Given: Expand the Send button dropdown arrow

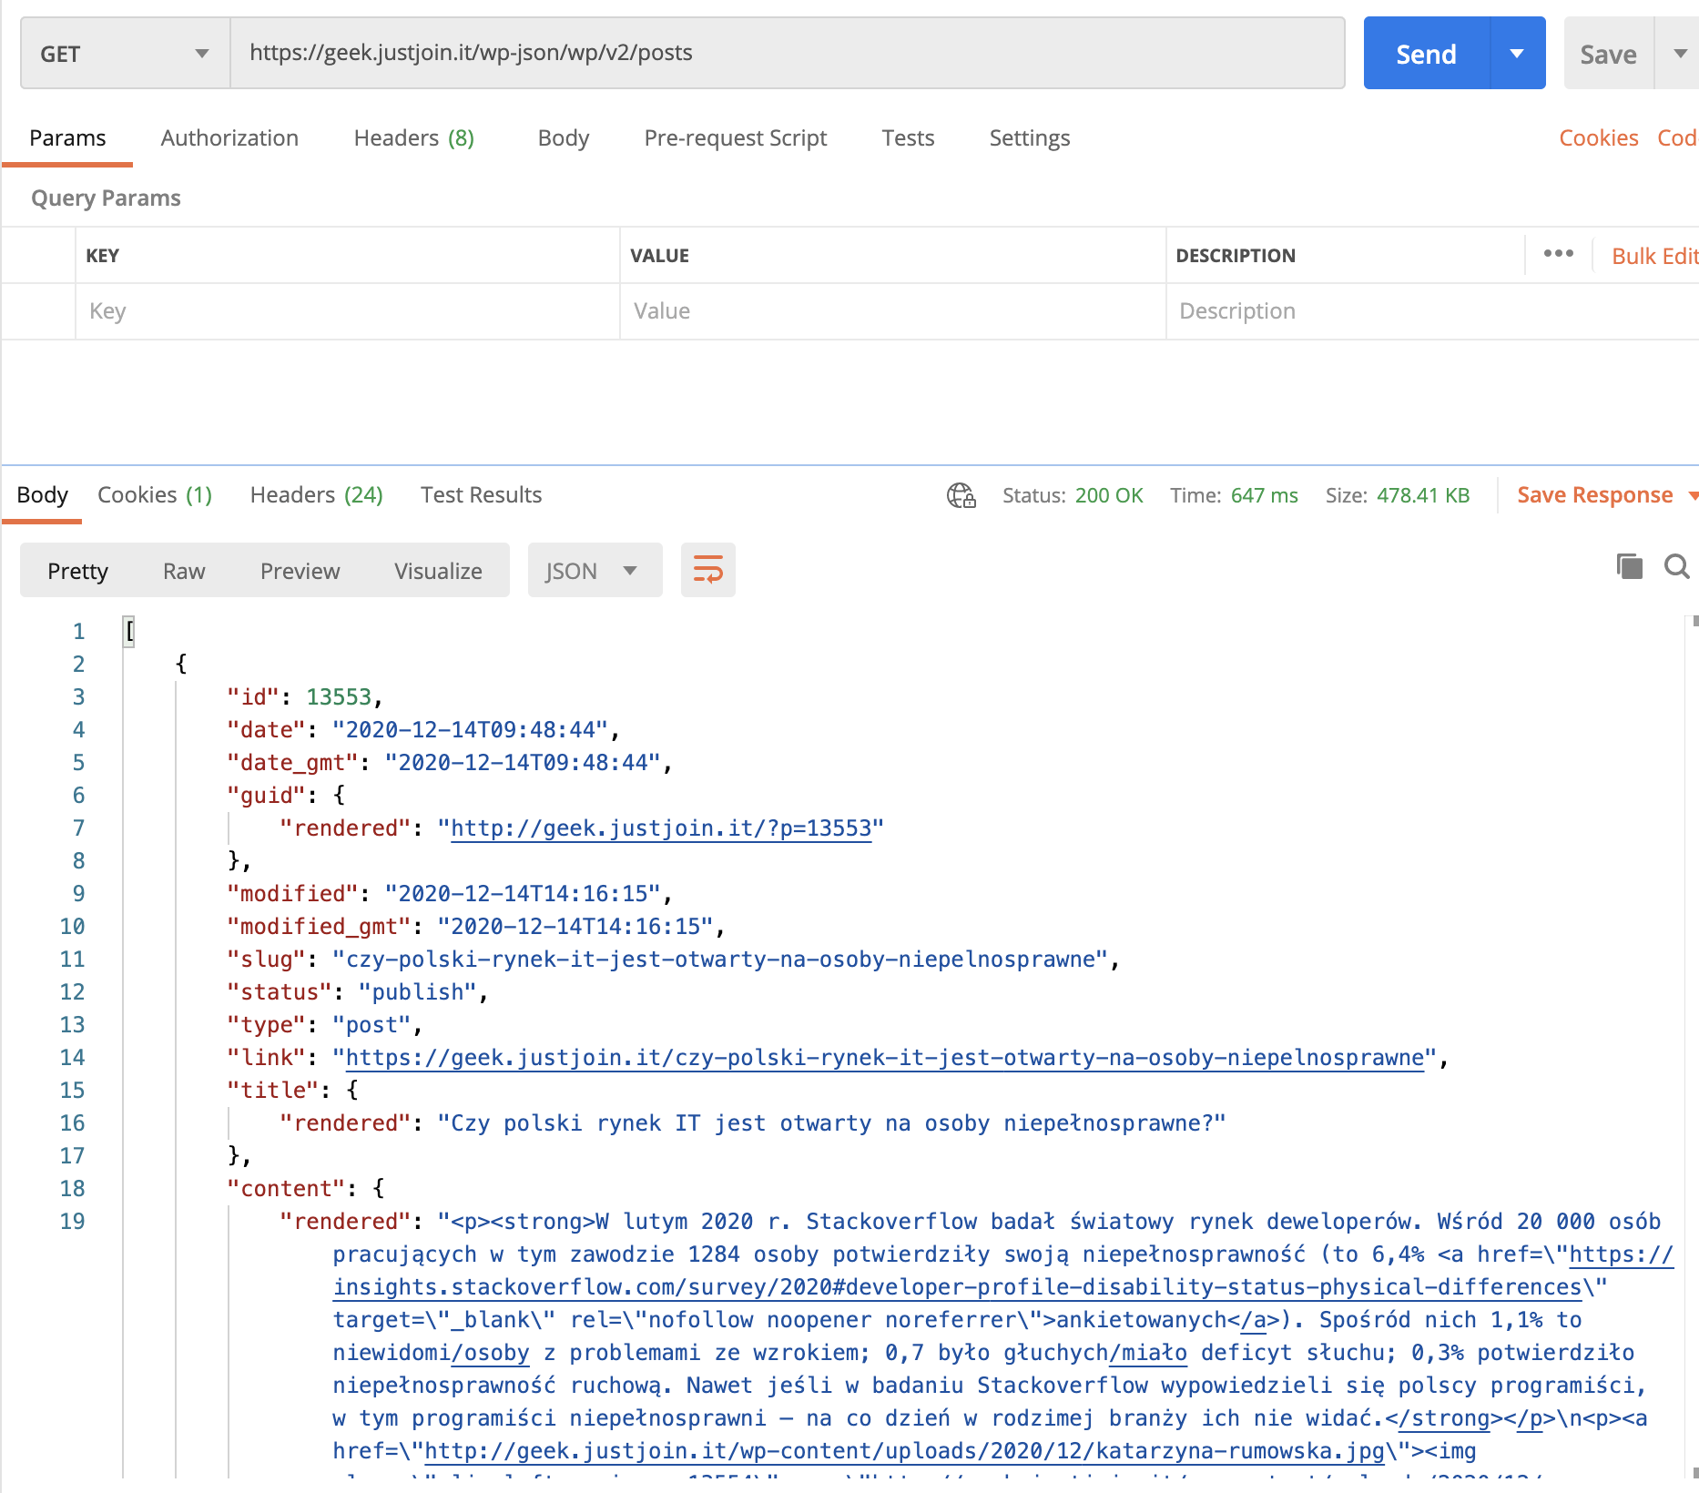Looking at the screenshot, I should (x=1517, y=54).
